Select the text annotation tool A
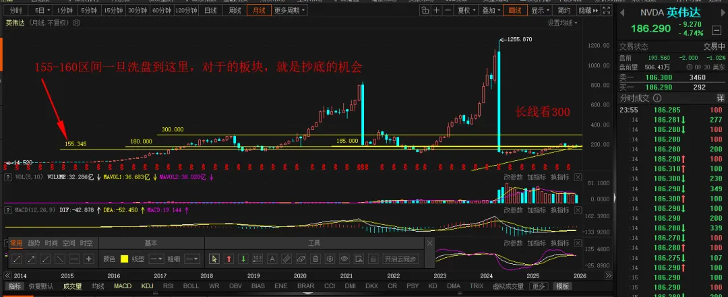 click(x=272, y=259)
